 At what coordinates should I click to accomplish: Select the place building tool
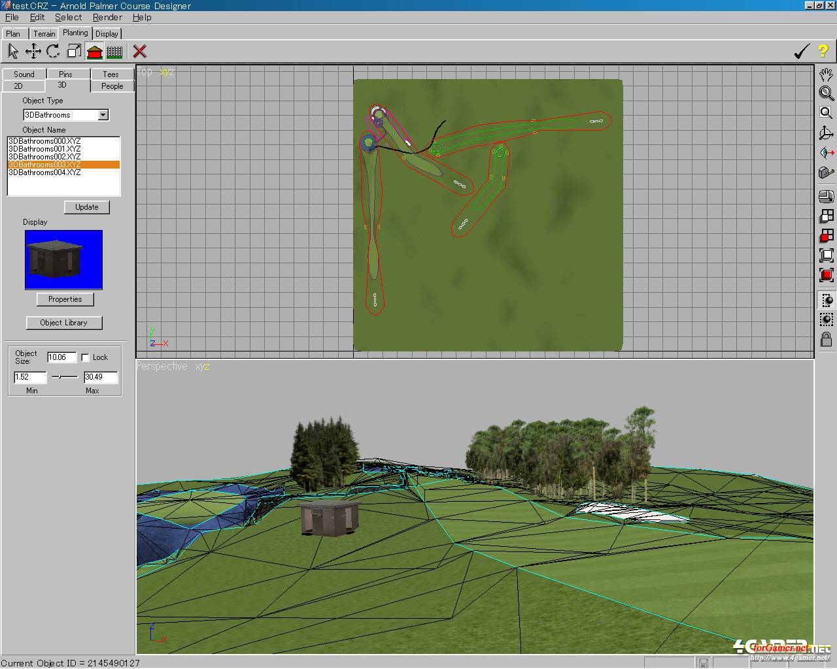click(95, 51)
